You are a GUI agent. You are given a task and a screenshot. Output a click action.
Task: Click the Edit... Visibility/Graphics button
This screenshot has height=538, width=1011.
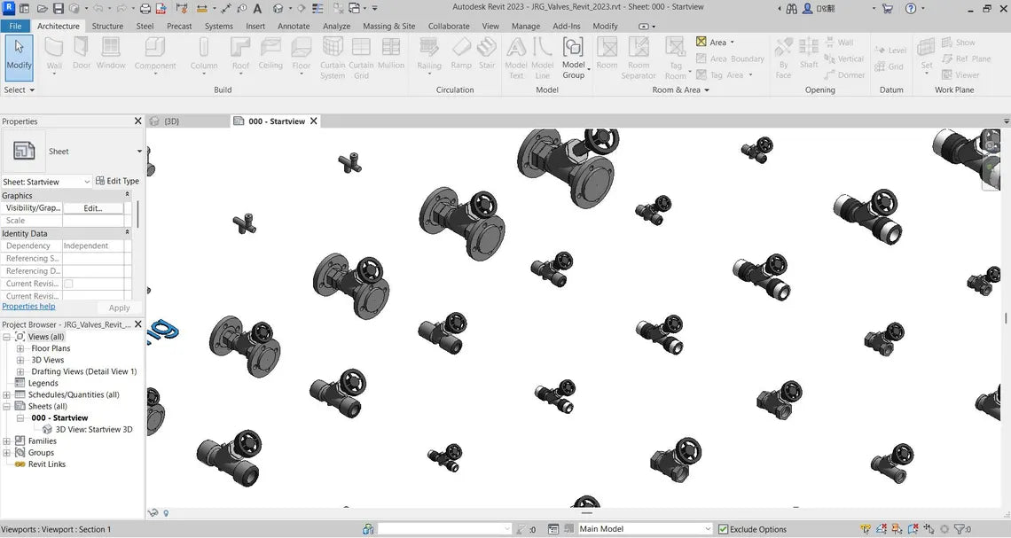click(93, 208)
